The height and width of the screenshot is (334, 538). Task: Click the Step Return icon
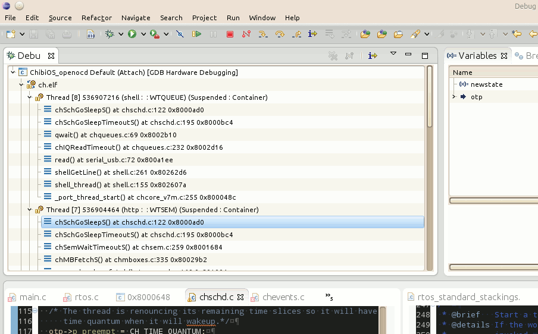(296, 34)
